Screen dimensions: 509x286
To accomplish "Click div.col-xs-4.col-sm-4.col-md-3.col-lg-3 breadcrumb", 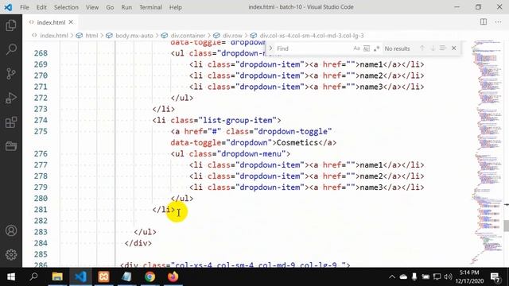I will tap(312, 36).
